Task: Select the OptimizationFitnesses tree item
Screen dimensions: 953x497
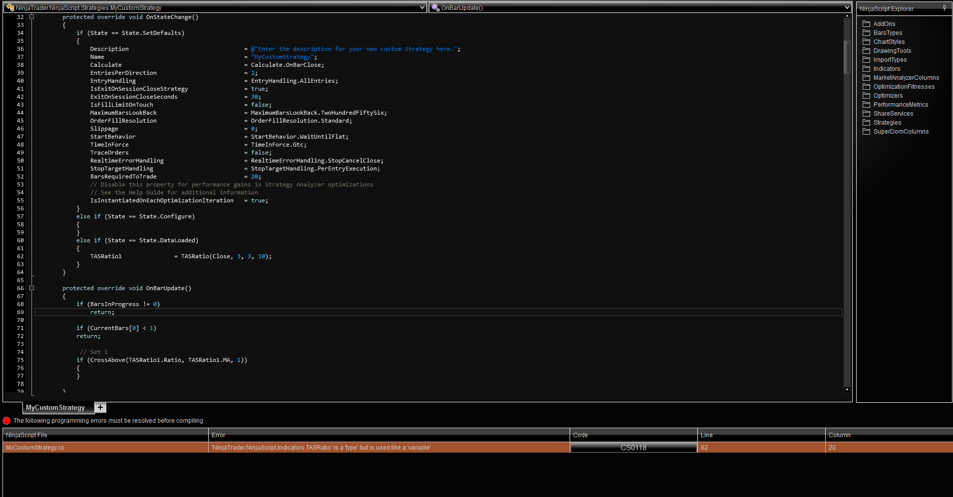Action: [904, 87]
